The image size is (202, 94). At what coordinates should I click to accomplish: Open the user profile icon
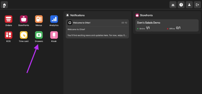[189, 5]
